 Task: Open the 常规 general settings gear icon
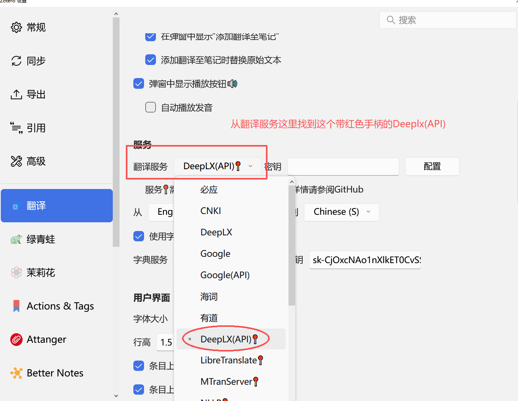pos(16,27)
